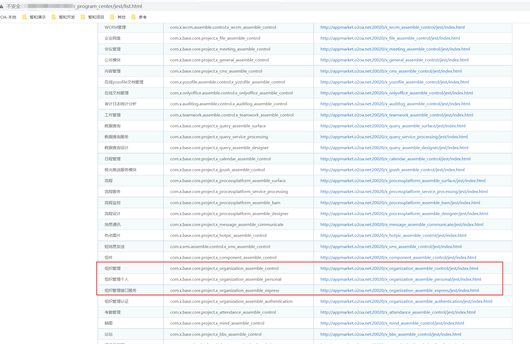The image size is (530, 344).
Task: Open x_processplatform_assemble_surface jest link
Action: [403, 181]
